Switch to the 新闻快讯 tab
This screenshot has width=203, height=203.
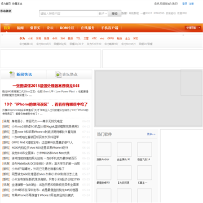(x=24, y=74)
